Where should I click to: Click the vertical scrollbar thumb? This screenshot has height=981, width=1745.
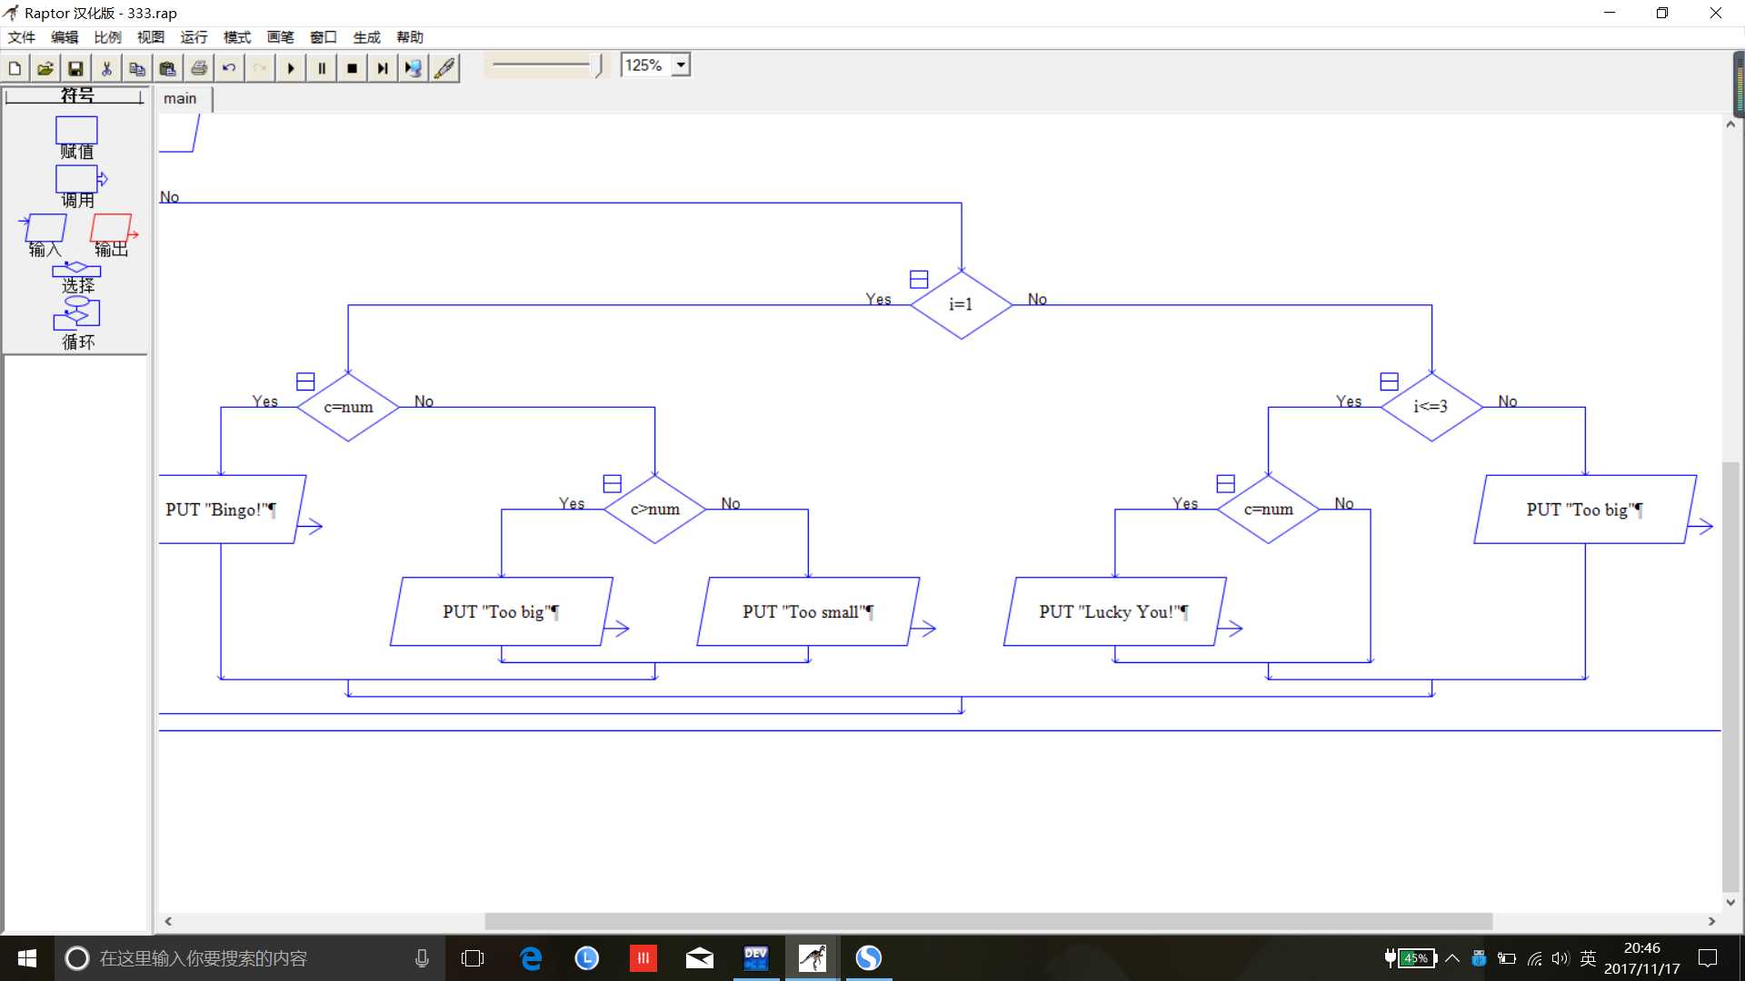click(x=1730, y=677)
